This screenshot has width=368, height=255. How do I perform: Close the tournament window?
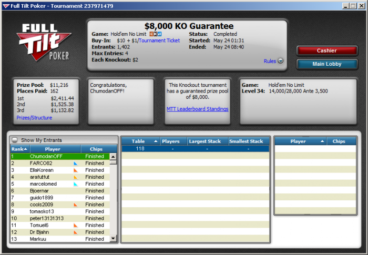(x=362, y=6)
